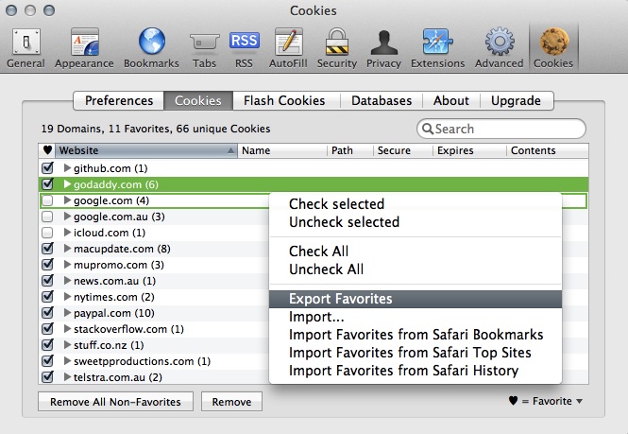Screen dimensions: 628x434
Task: Open the Extensions preferences pane
Action: pyautogui.click(x=438, y=48)
